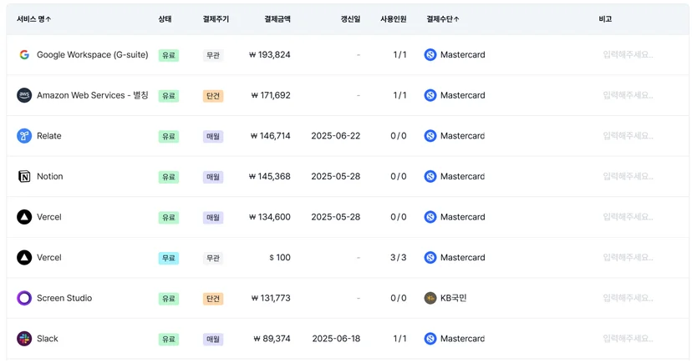Click Mastercard label in the Slack row
The width and height of the screenshot is (692, 363).
coord(462,339)
